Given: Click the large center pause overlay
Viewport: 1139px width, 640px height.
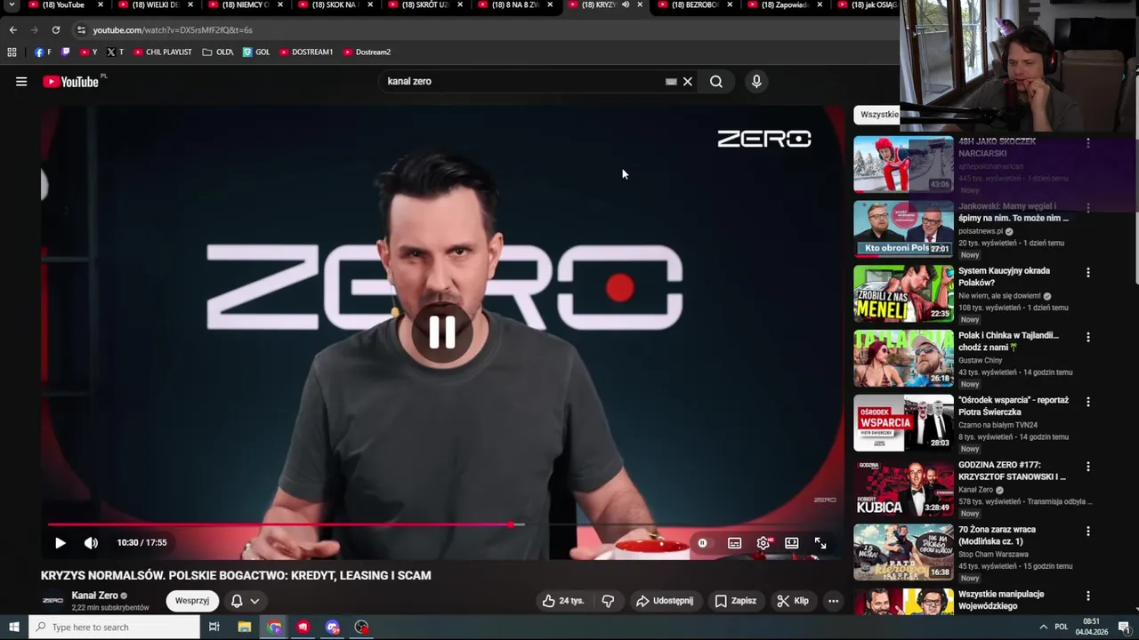Looking at the screenshot, I should [x=442, y=332].
